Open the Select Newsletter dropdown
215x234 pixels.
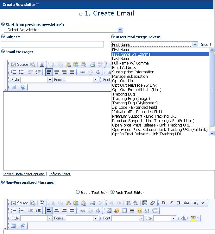(x=120, y=30)
